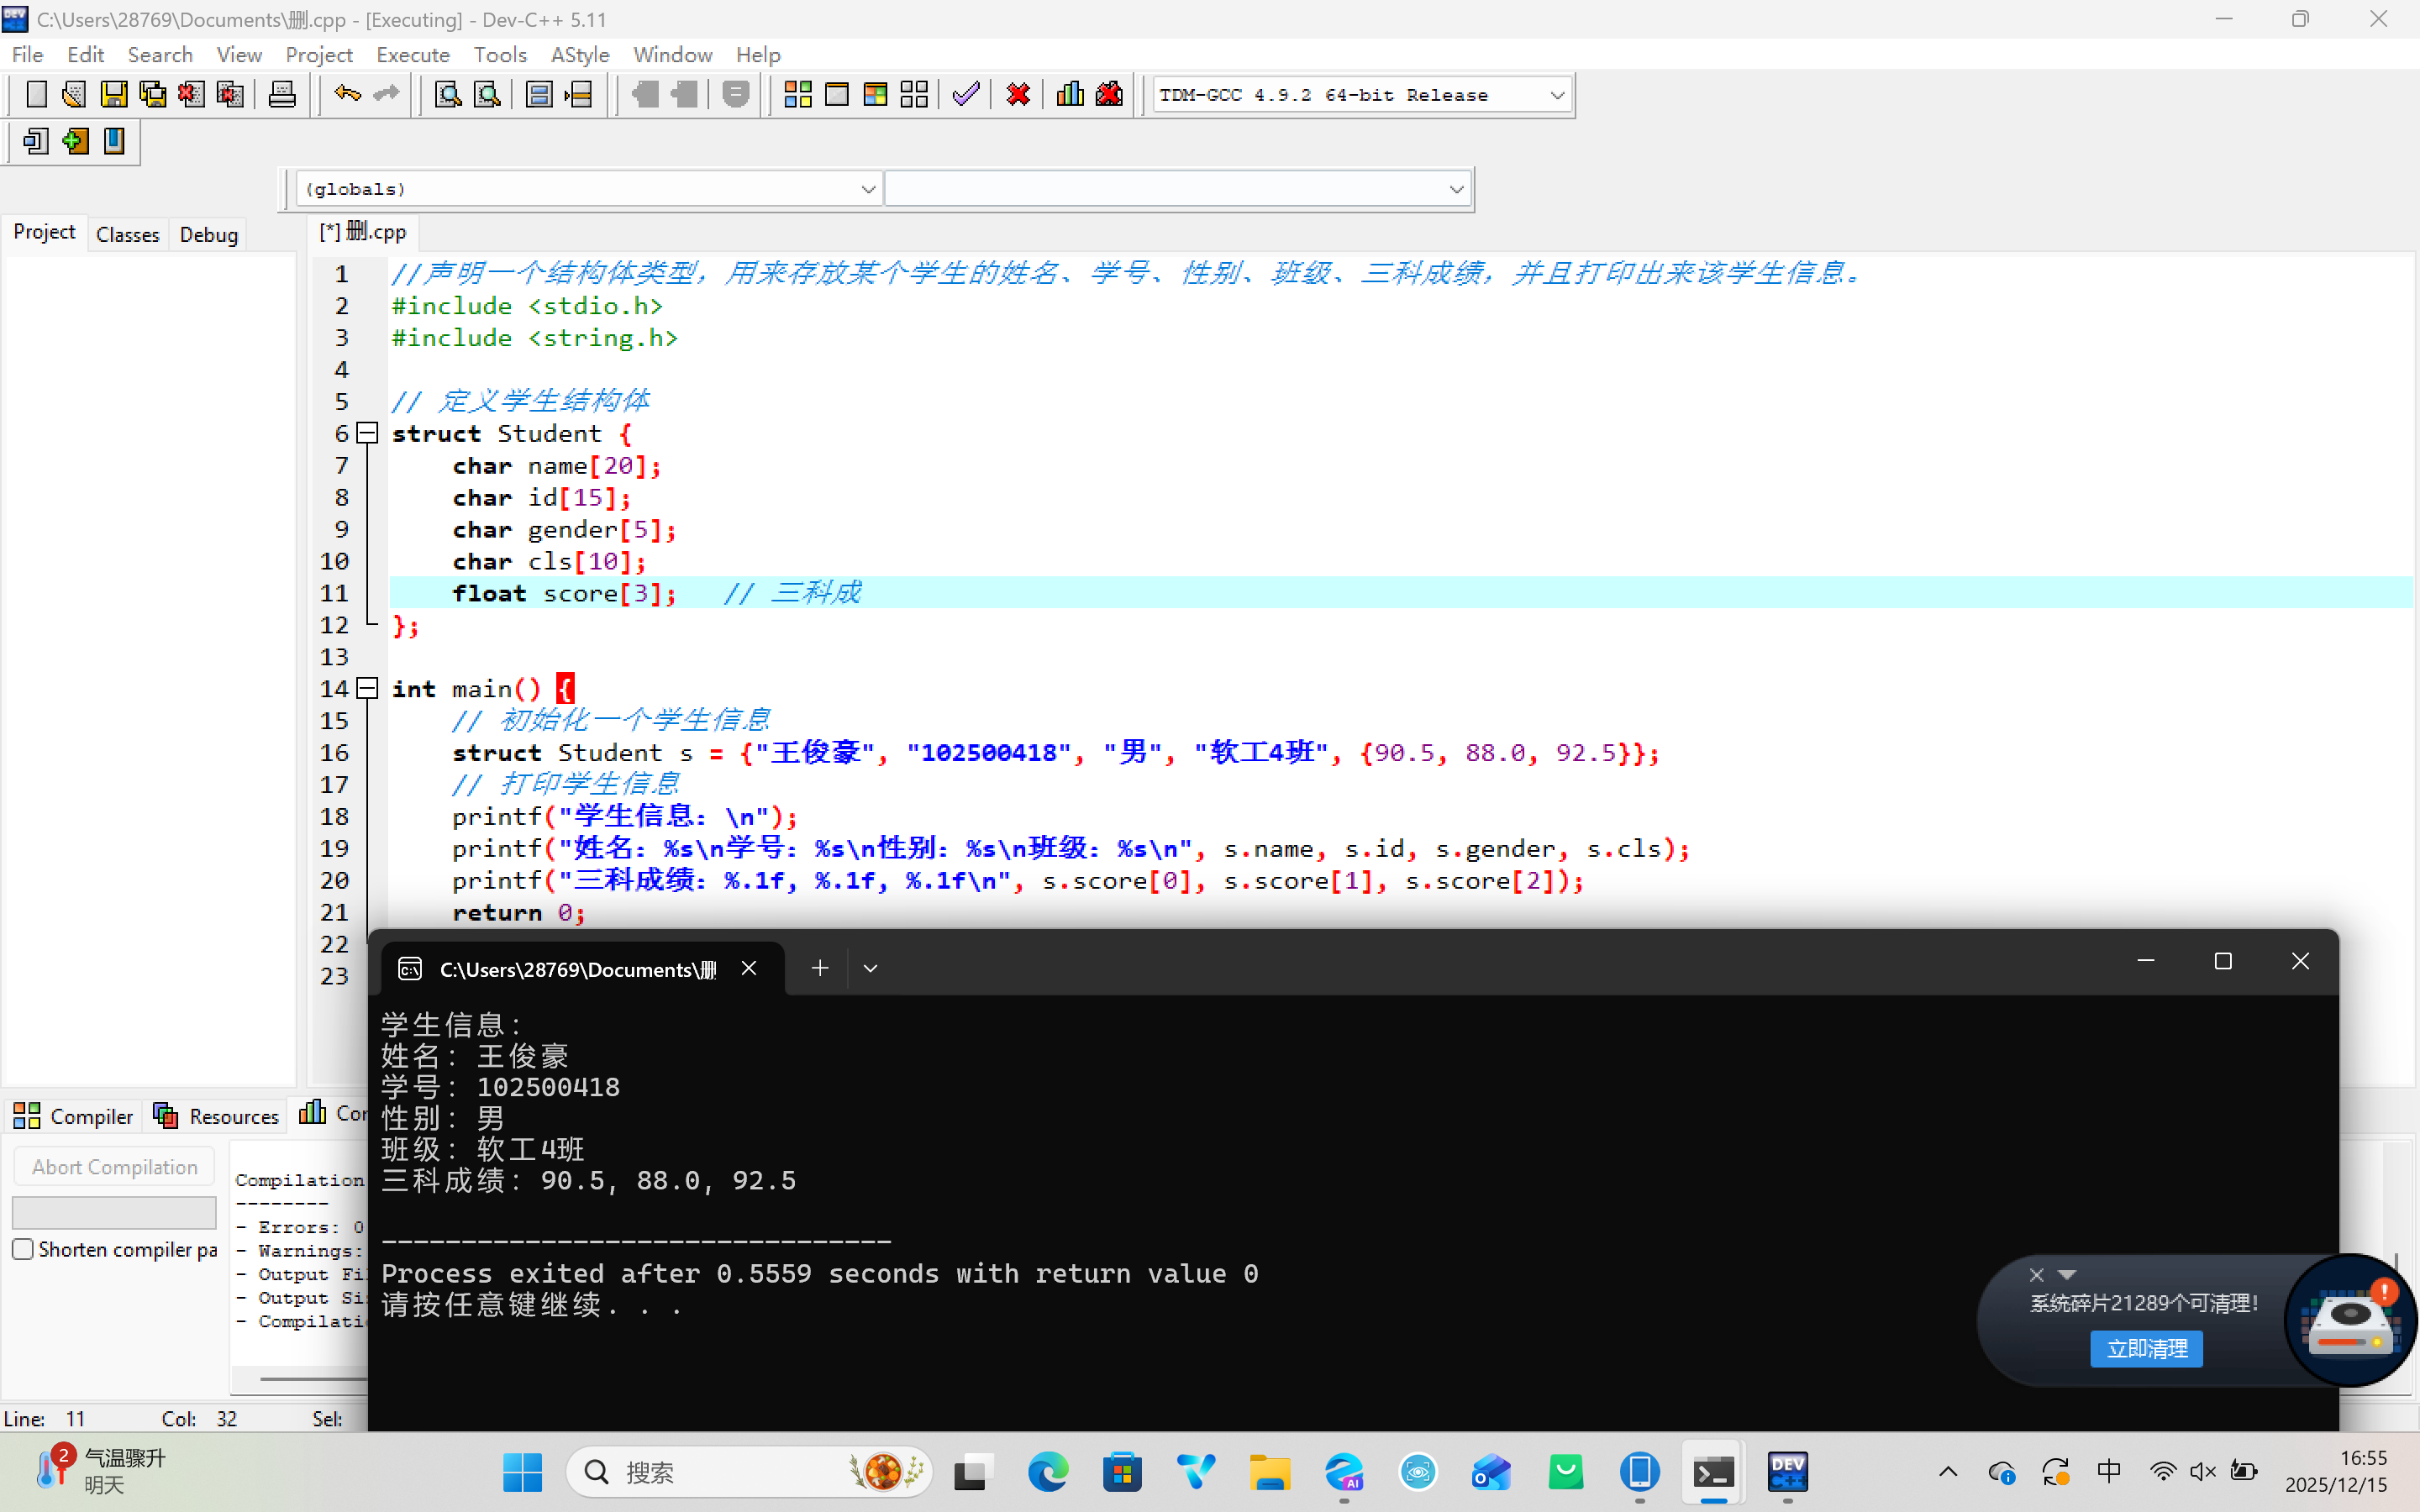
Task: Switch to the Classes tab
Action: tap(127, 234)
